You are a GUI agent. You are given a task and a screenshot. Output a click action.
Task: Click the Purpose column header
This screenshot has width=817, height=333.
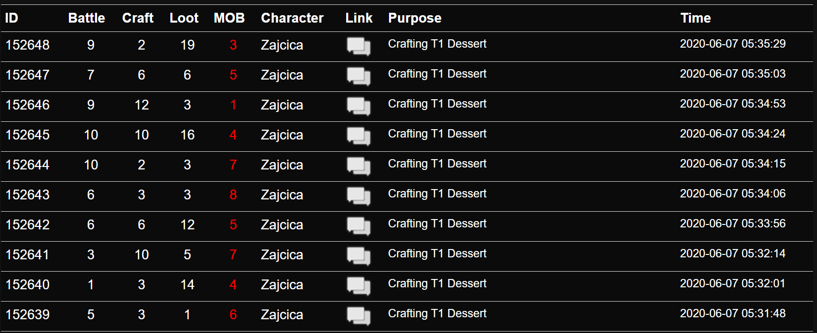point(415,18)
